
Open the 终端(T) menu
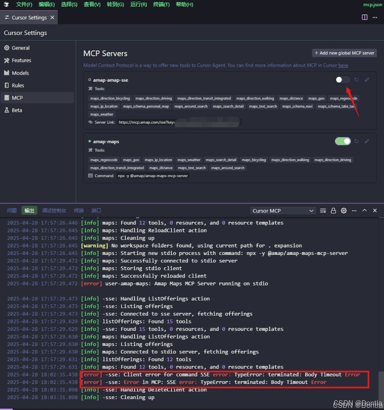coord(161,4)
